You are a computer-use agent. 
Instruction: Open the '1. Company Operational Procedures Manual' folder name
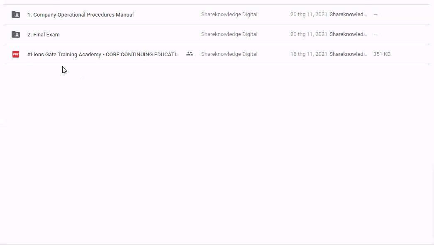coord(80,15)
